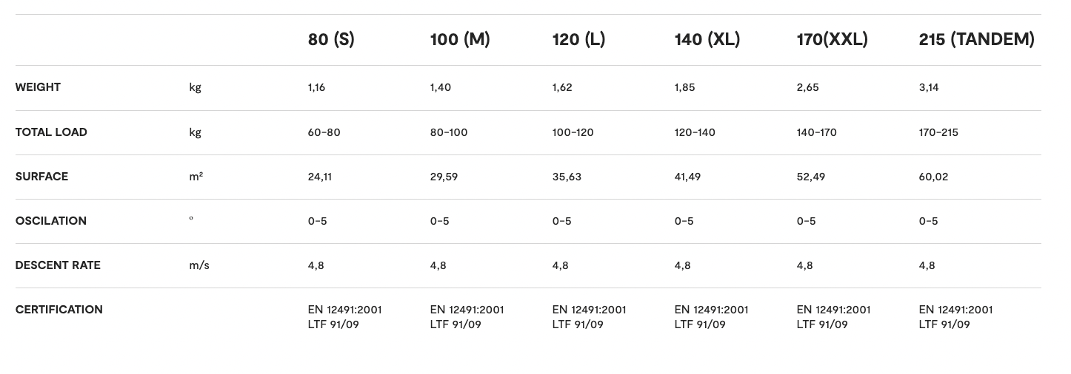
Task: Select the OSCILATION row label
Action: click(50, 221)
